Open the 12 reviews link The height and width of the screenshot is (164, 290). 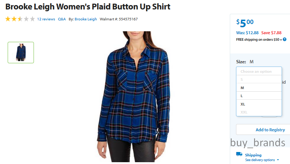click(x=46, y=19)
